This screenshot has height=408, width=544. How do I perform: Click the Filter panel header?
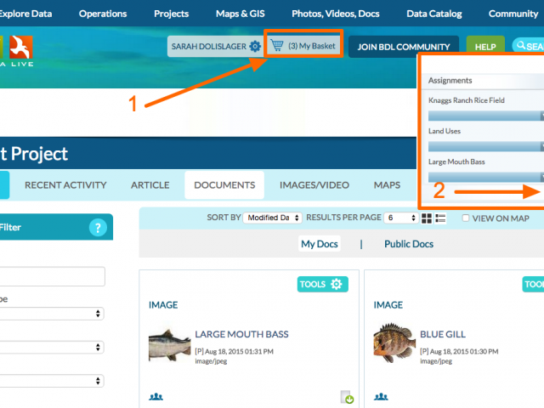[x=56, y=227]
